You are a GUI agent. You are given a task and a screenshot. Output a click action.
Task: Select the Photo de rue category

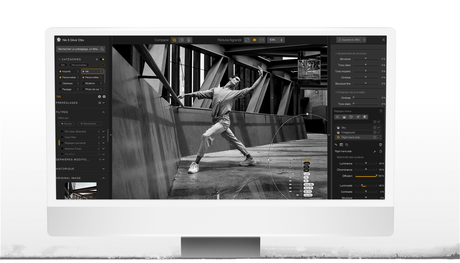[x=92, y=89]
